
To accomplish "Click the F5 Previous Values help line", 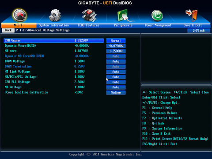I will (x=160, y=113).
